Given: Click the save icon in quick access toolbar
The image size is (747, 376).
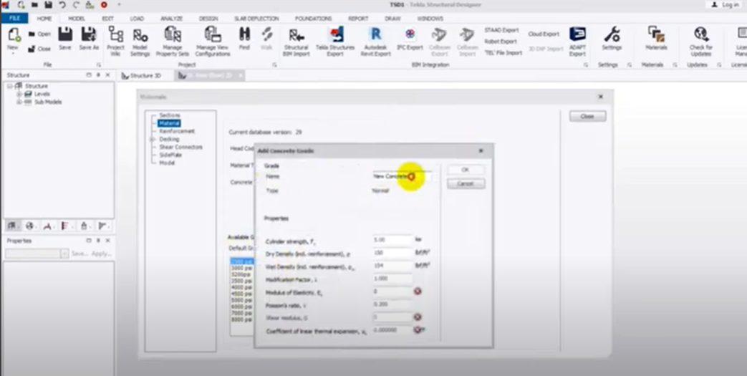Looking at the screenshot, I should click(x=49, y=5).
